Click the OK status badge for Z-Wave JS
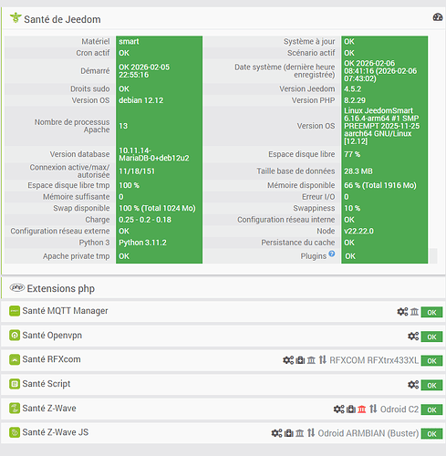Image resolution: width=446 pixels, height=456 pixels. pos(431,434)
